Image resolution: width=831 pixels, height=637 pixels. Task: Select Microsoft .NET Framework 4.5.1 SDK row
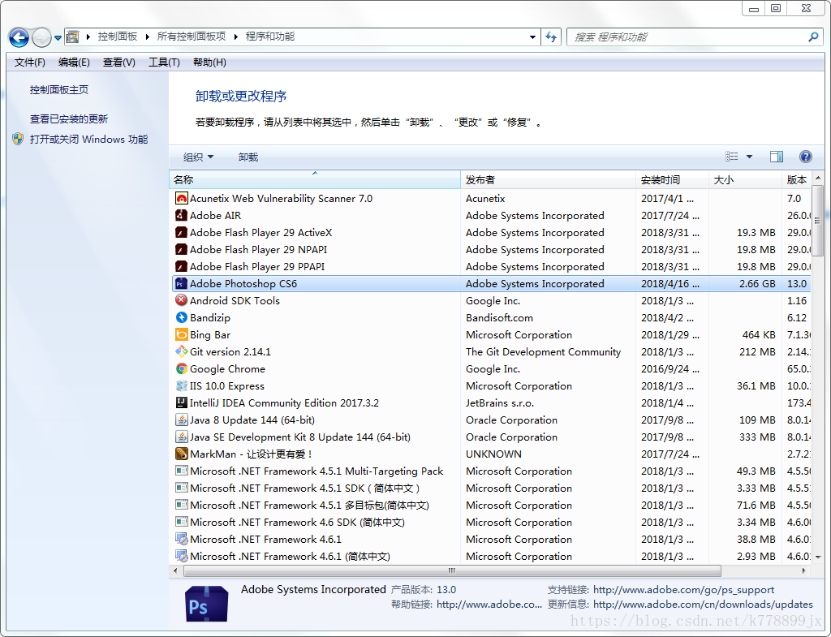click(490, 488)
